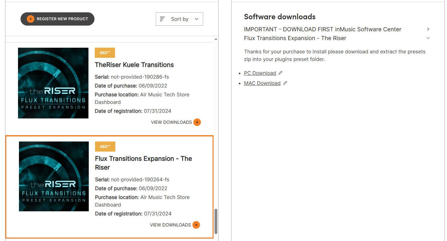
Task: Click the chain link icon next to PC Download
Action: coord(280,73)
